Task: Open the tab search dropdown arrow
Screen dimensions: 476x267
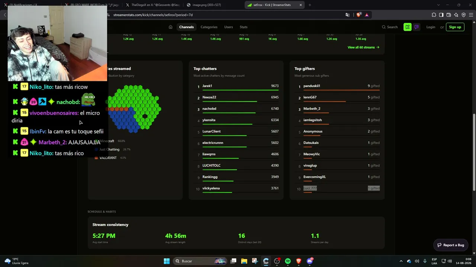Action: point(438,5)
